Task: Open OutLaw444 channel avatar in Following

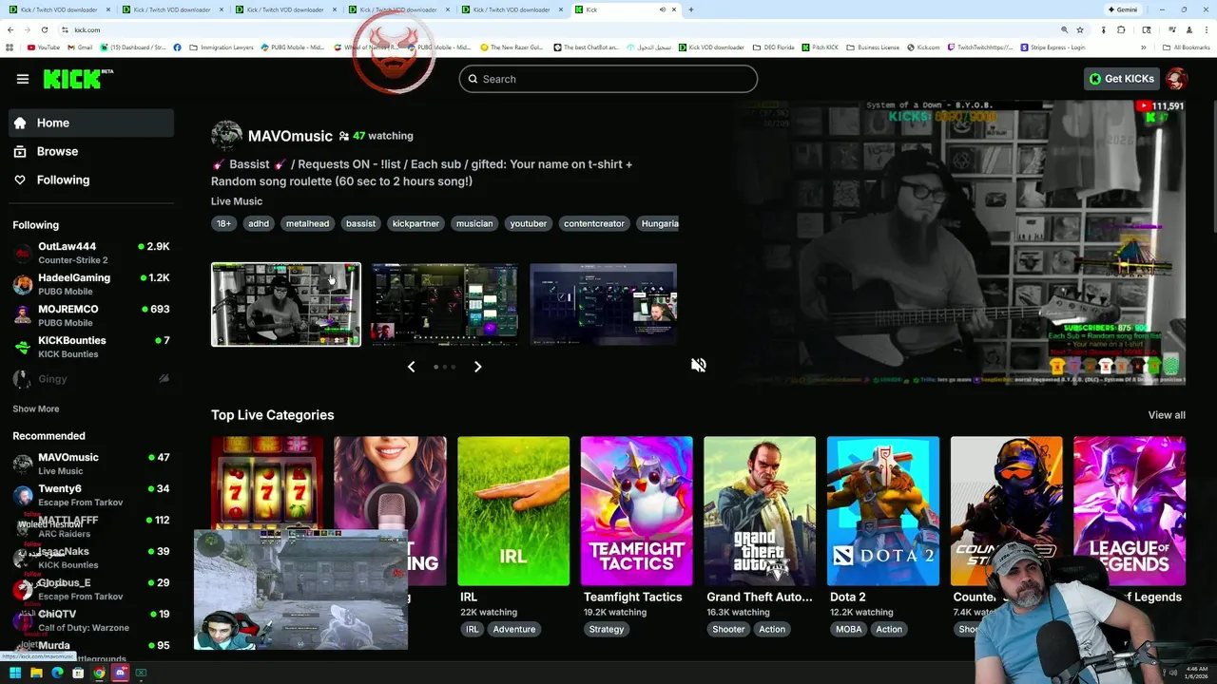Action: [22, 253]
